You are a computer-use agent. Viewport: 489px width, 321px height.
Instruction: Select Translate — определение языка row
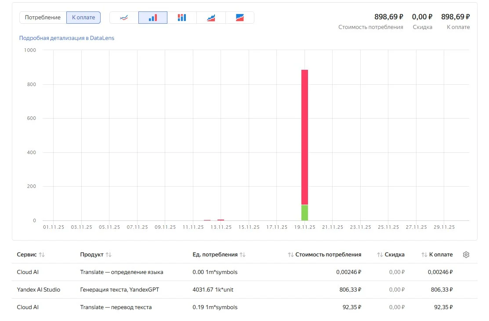(x=122, y=272)
